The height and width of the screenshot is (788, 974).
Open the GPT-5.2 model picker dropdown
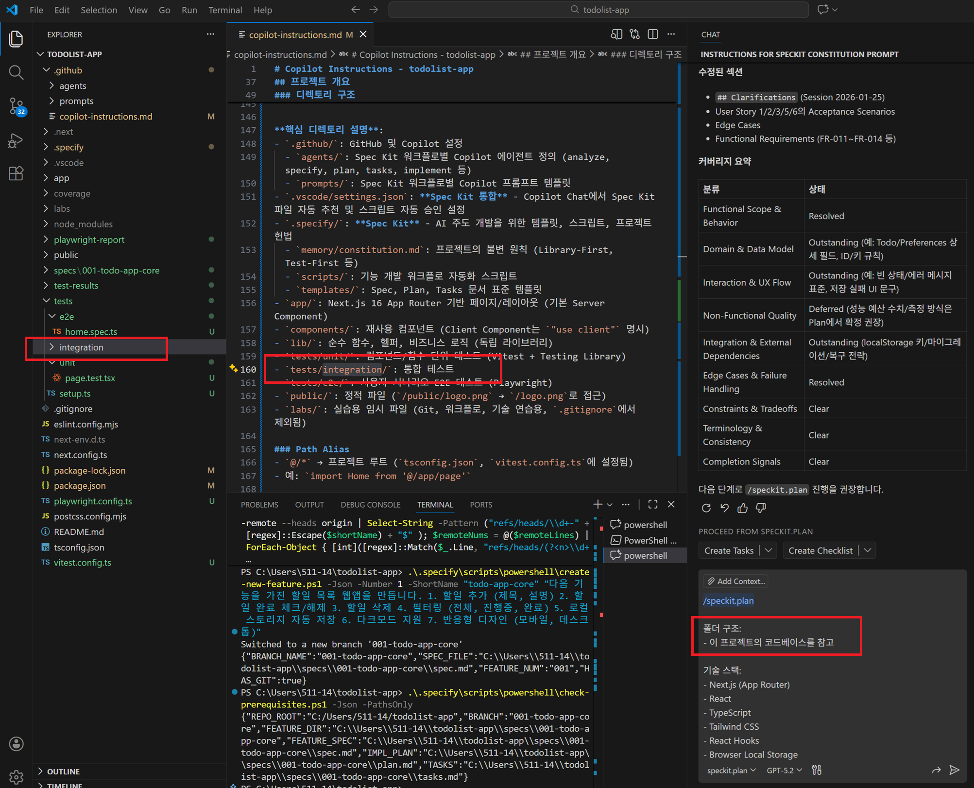784,771
